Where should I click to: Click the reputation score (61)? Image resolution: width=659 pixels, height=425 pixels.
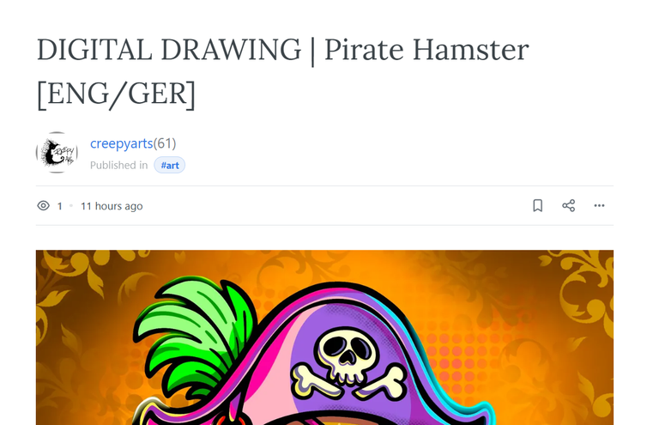165,143
